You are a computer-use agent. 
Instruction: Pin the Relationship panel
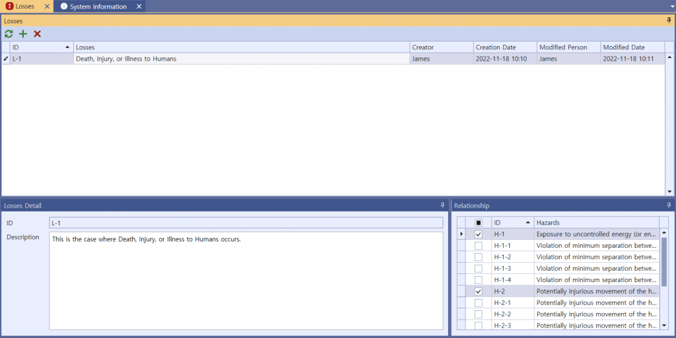tap(669, 205)
